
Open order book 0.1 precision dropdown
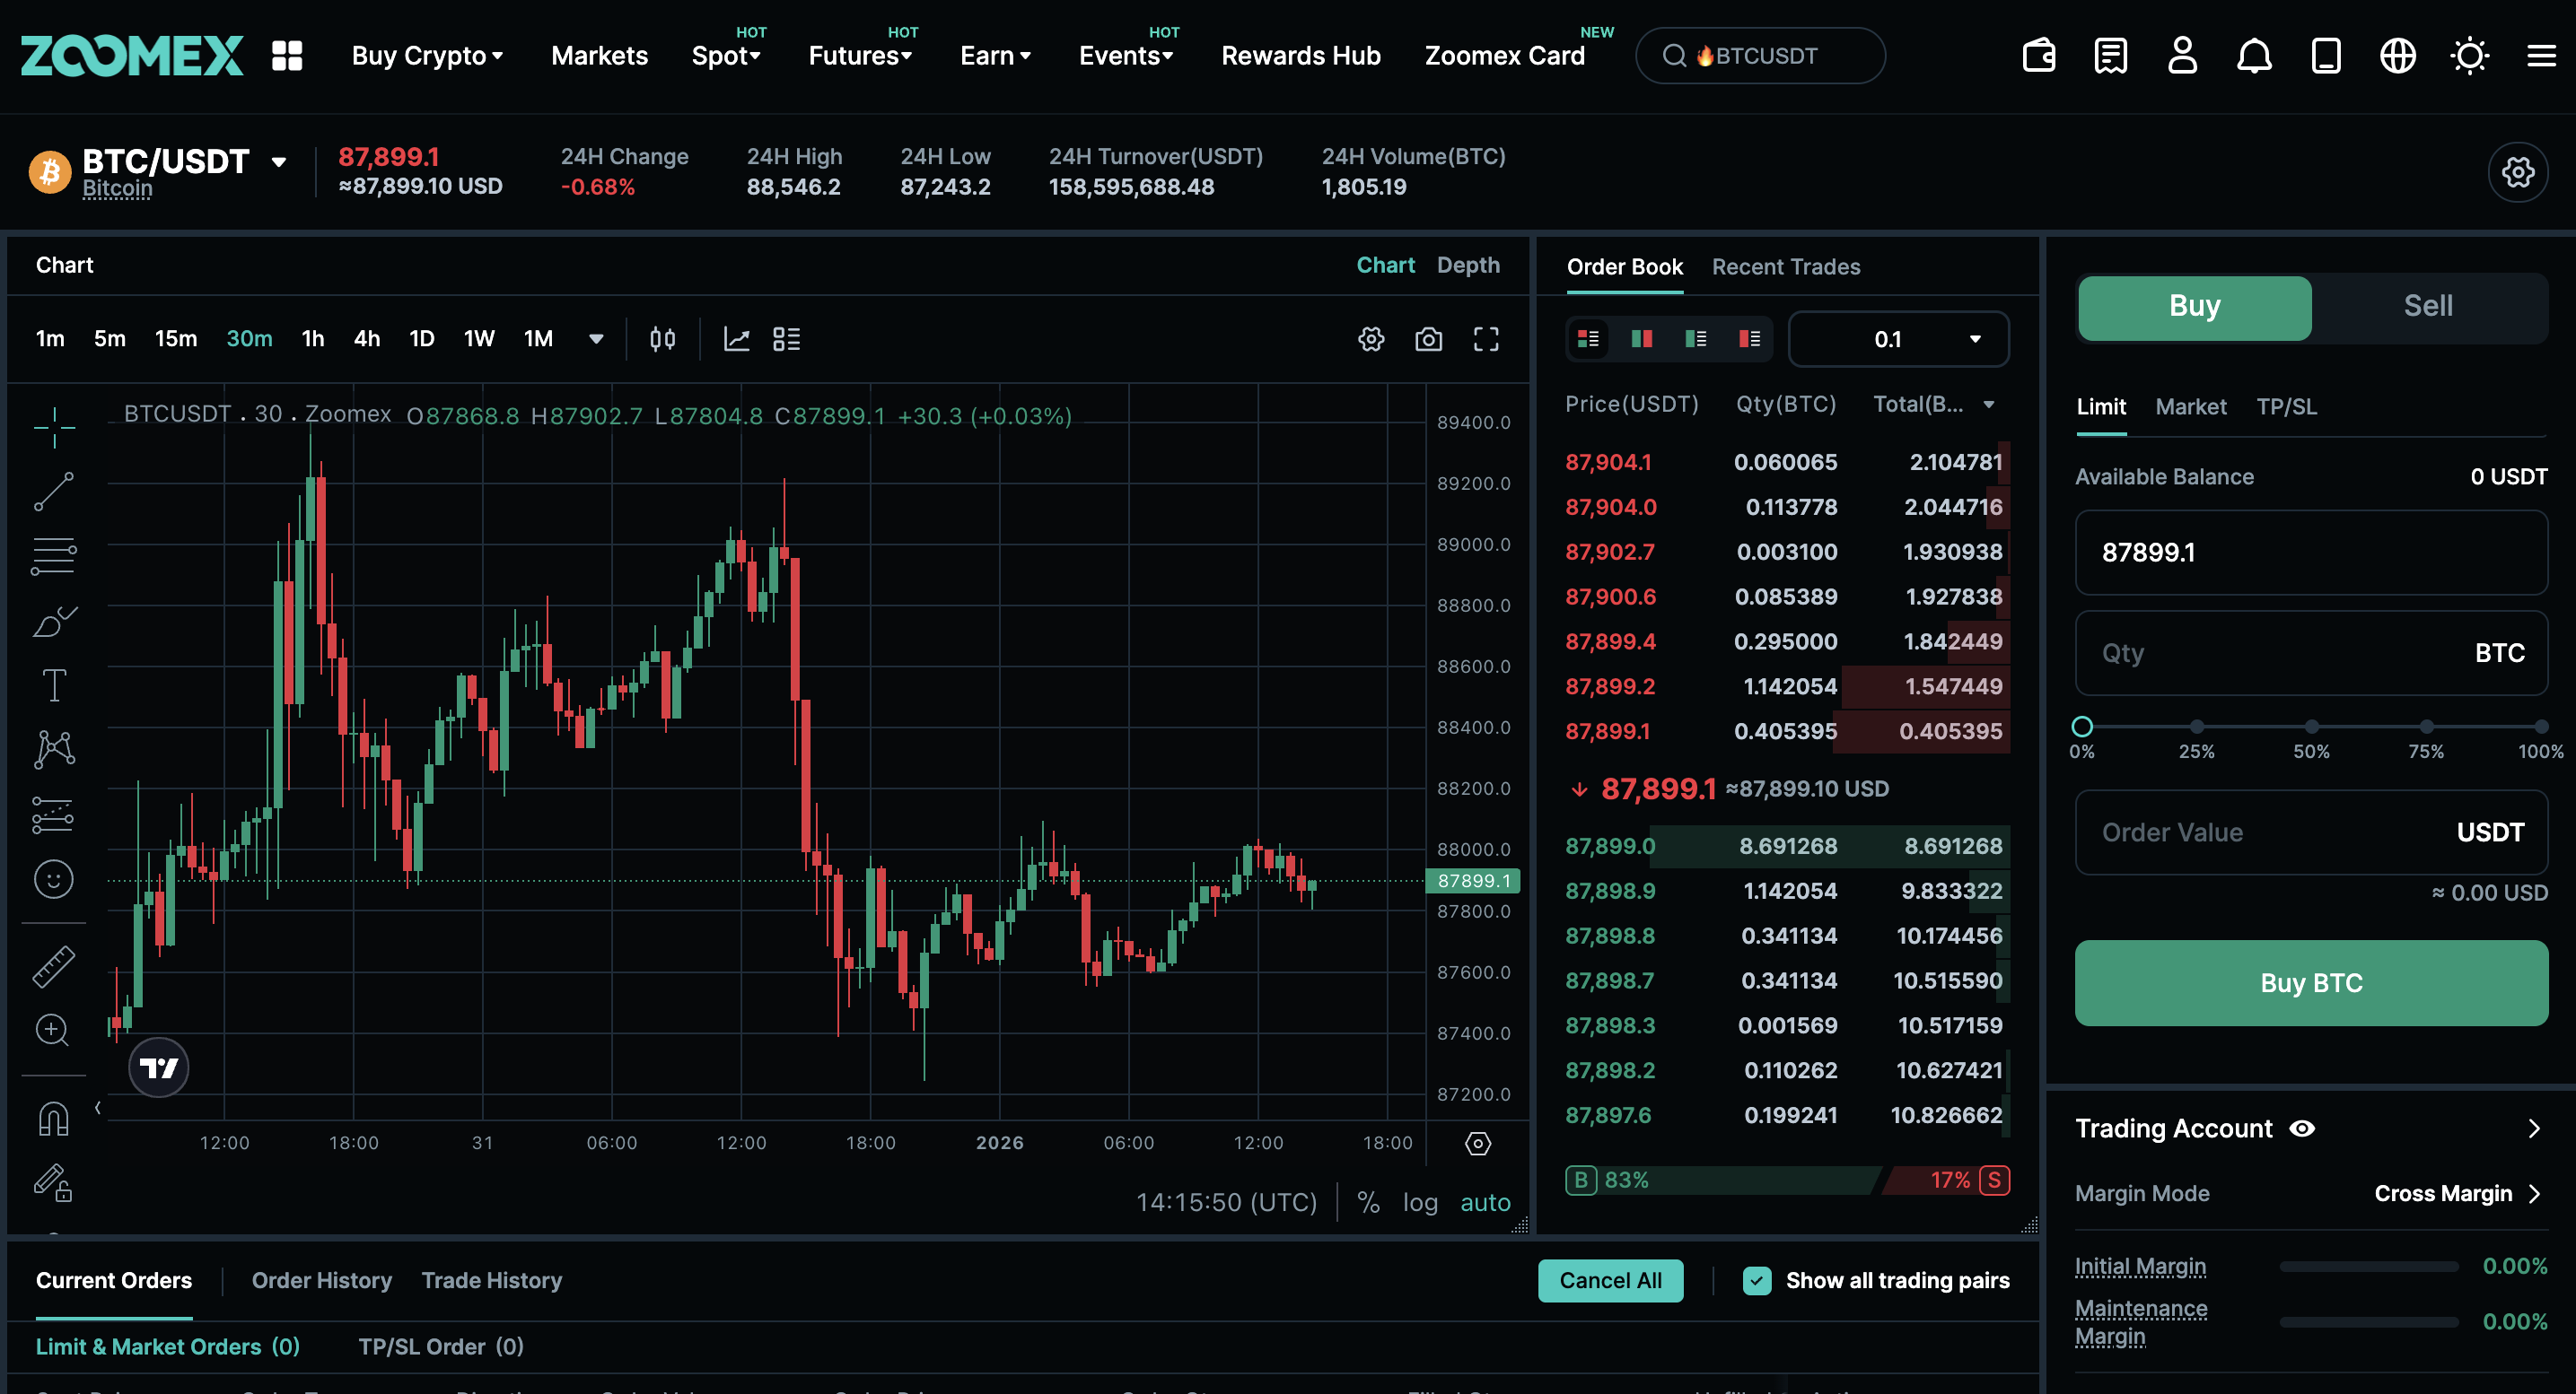coord(1897,340)
